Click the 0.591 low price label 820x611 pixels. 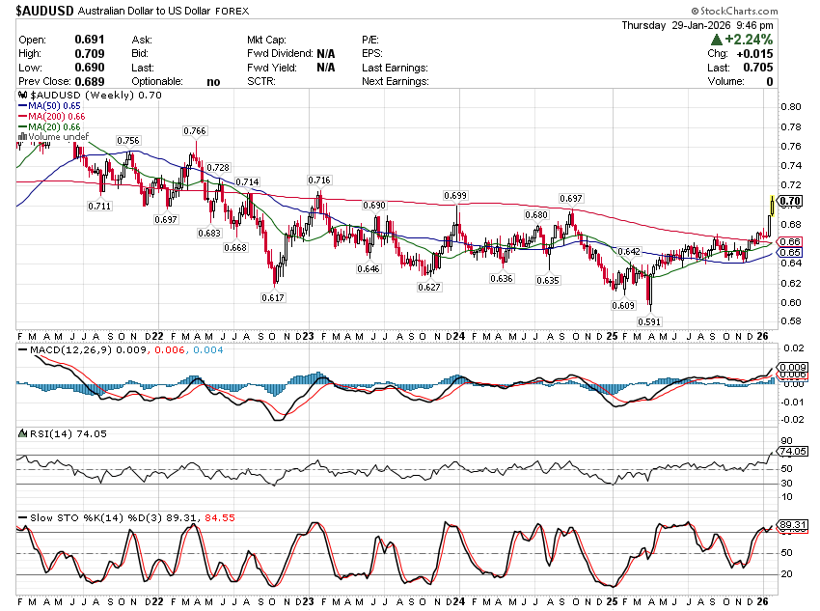click(x=650, y=320)
